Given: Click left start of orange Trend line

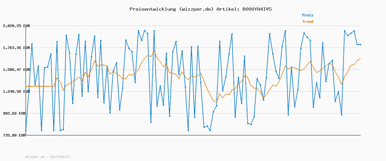Looking at the screenshot, I should pyautogui.click(x=26, y=86).
